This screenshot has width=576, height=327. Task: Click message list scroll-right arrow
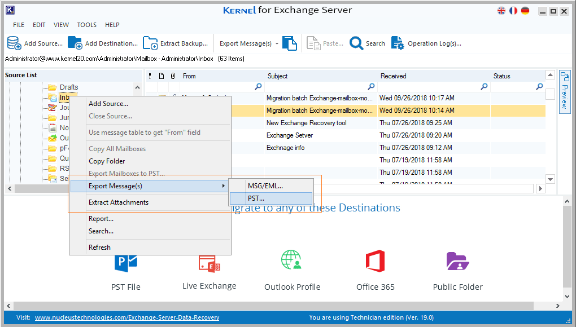click(x=540, y=189)
